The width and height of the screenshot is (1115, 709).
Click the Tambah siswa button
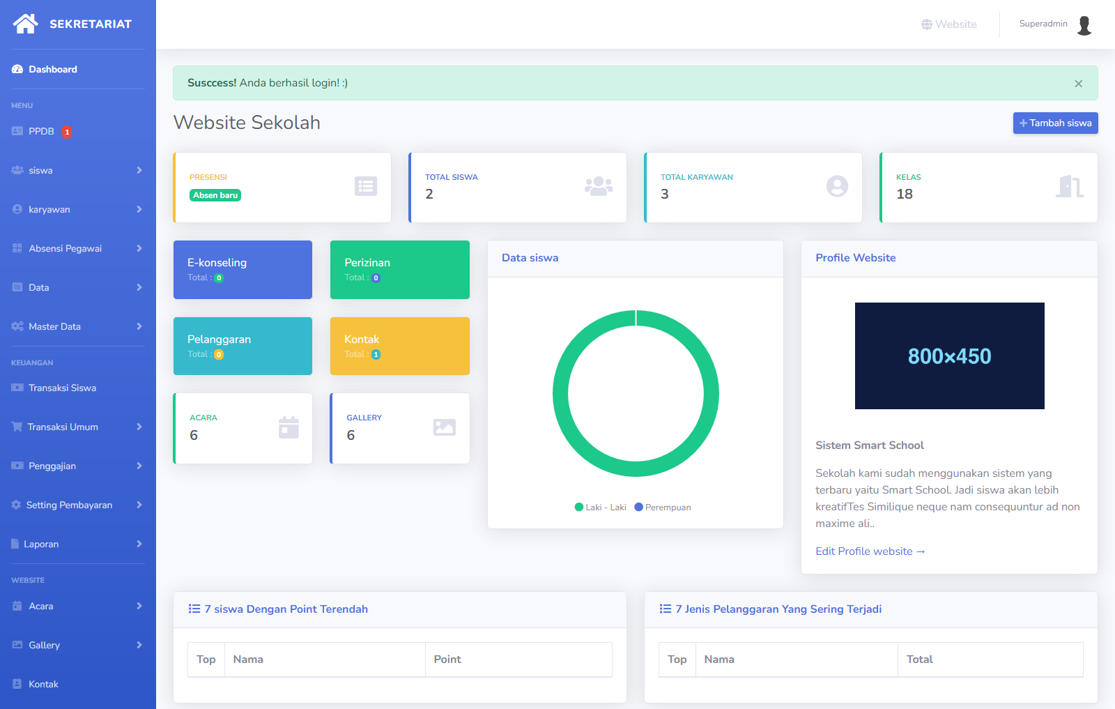click(x=1055, y=123)
